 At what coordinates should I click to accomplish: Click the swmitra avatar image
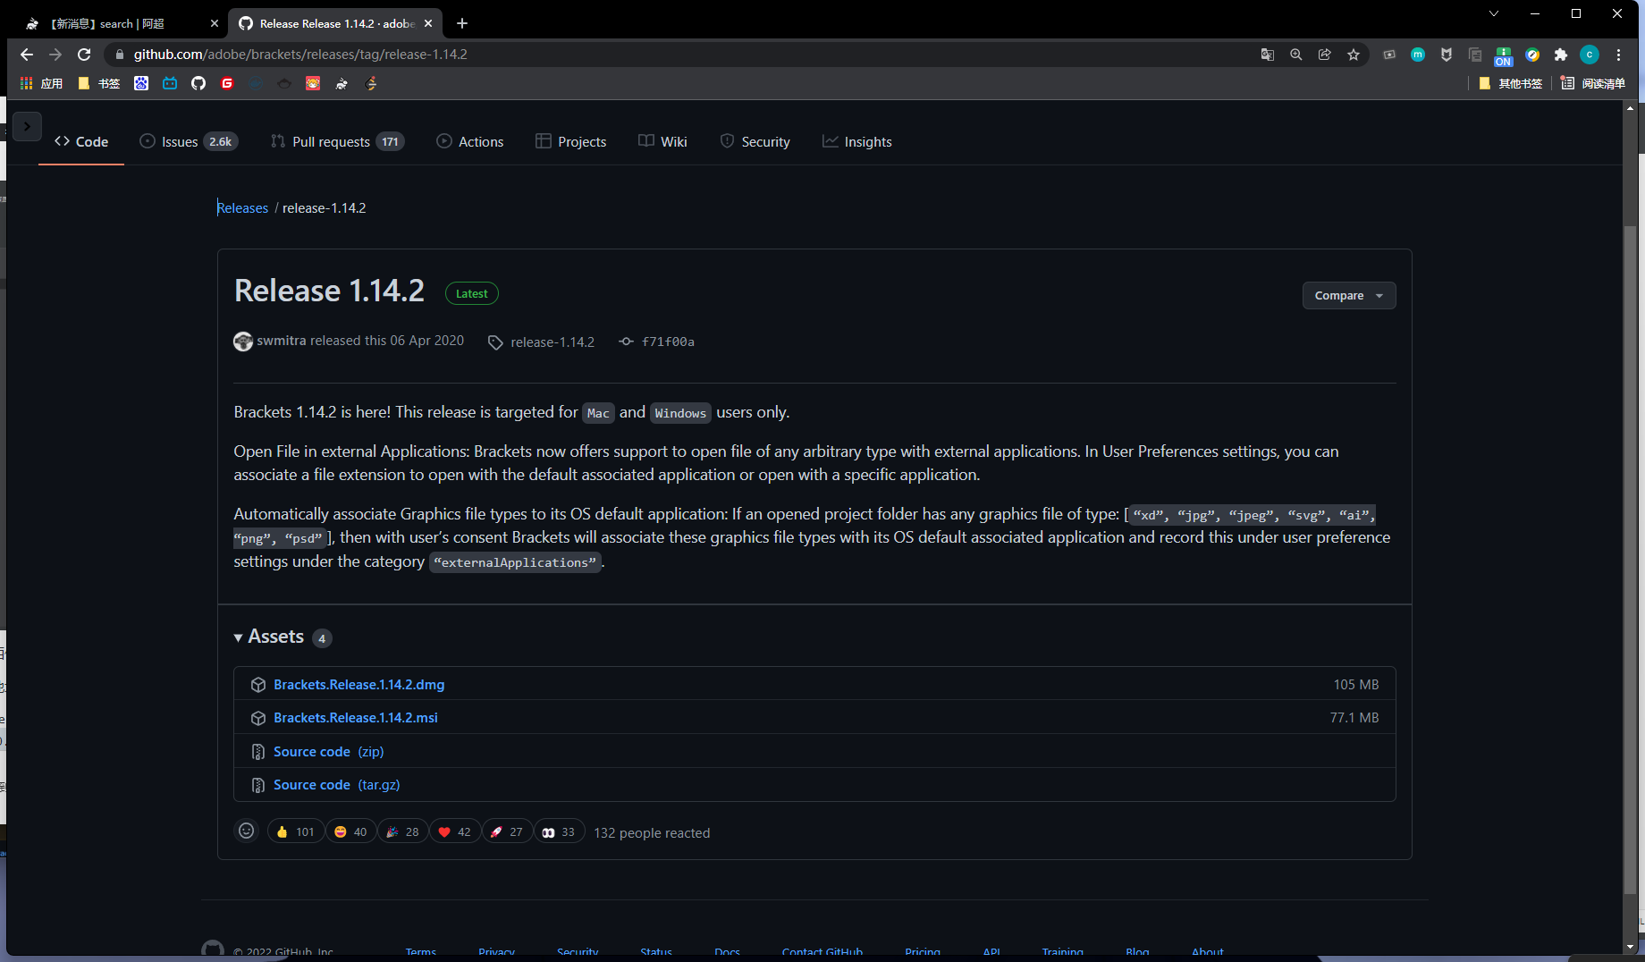pyautogui.click(x=243, y=342)
